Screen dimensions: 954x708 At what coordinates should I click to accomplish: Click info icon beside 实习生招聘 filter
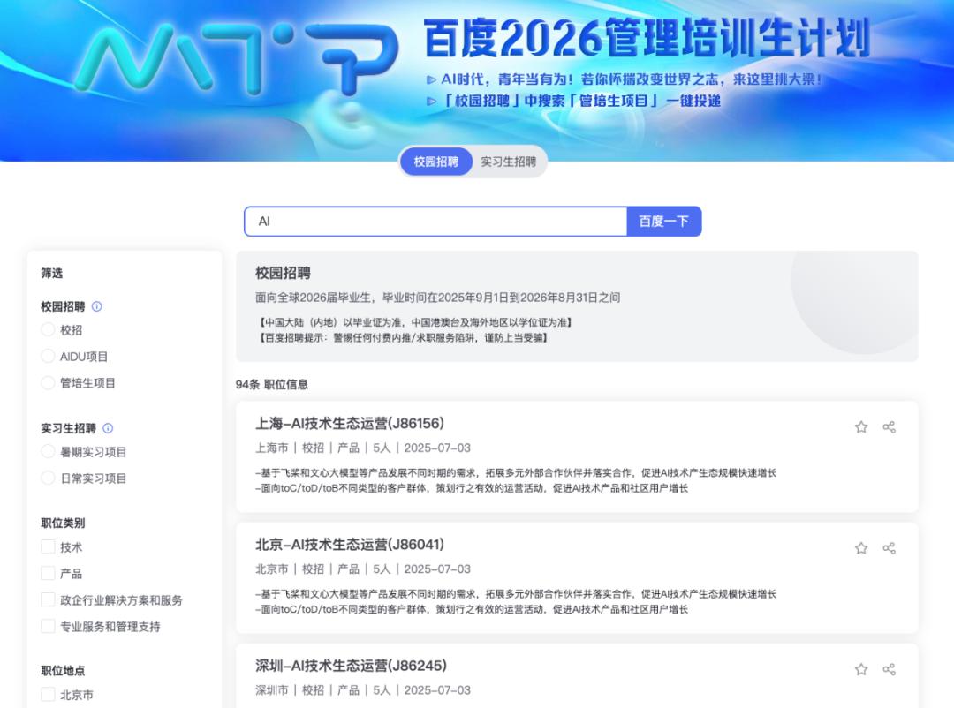point(108,428)
